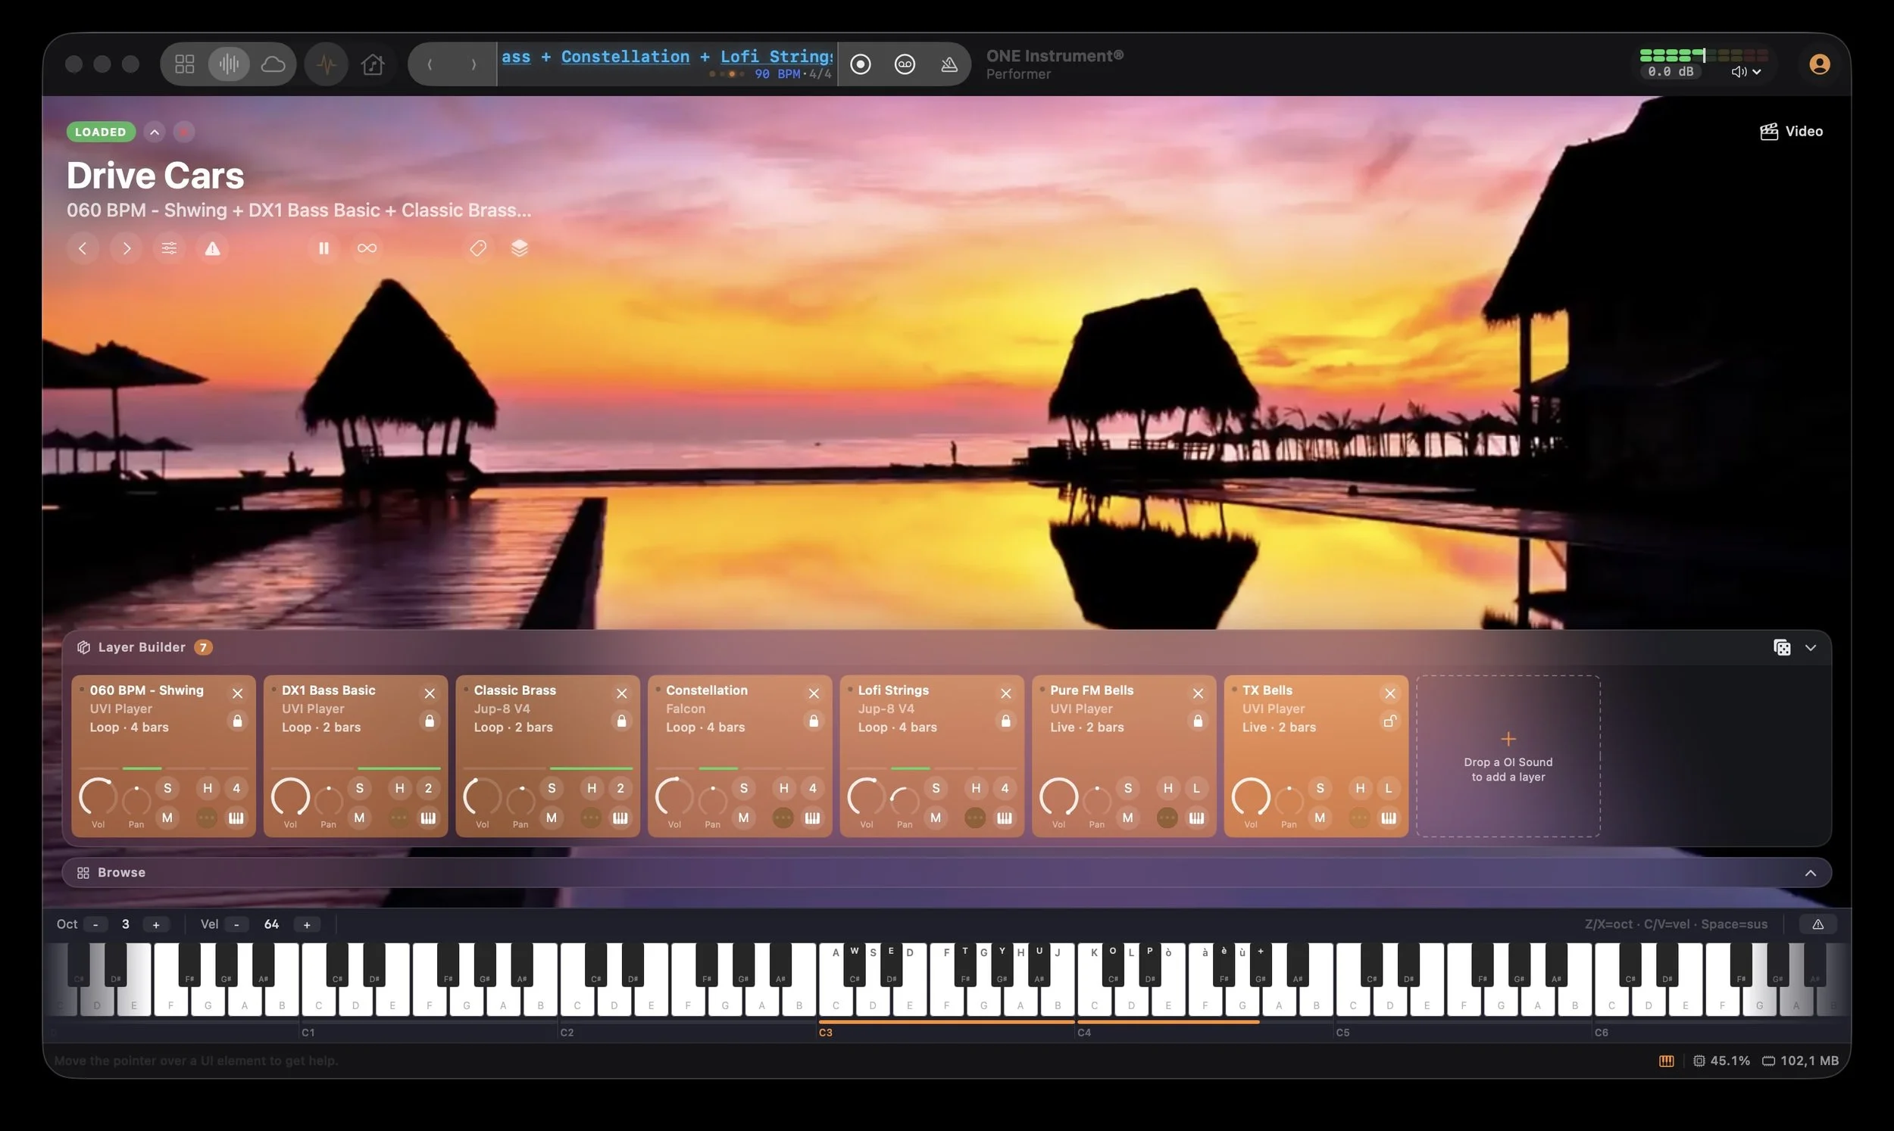The height and width of the screenshot is (1131, 1894).
Task: Click the Layer Builder header label
Action: (x=142, y=647)
